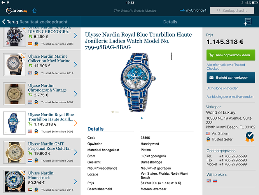
Task: Click the Aankoopverzoek doen button
Action: tap(231, 55)
